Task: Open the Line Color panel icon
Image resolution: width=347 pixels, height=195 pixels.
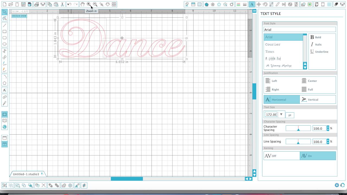Action: pyautogui.click(x=238, y=4)
